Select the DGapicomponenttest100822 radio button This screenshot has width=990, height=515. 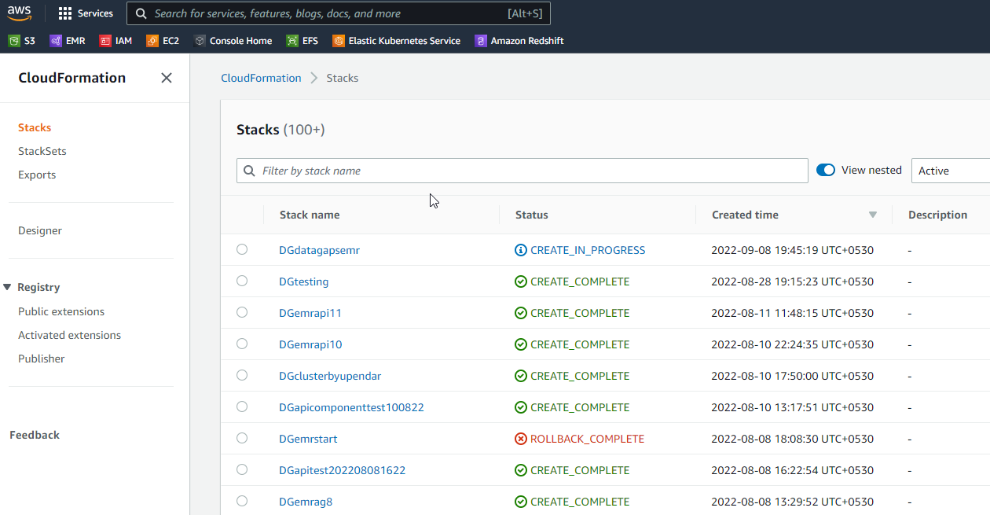(242, 406)
